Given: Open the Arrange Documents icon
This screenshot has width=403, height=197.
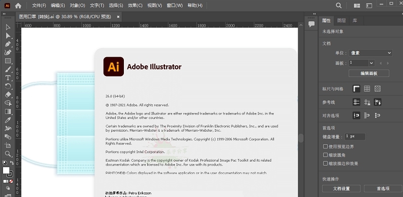Looking at the screenshot, I should [357, 6].
